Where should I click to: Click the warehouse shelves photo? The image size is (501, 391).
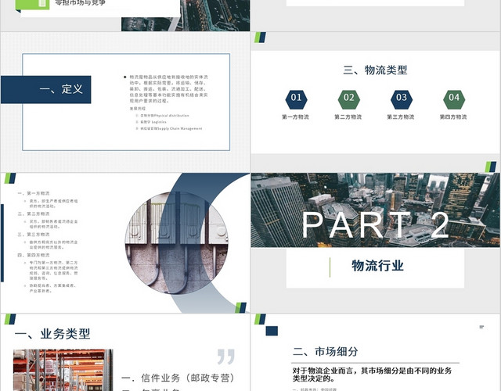click(63, 370)
